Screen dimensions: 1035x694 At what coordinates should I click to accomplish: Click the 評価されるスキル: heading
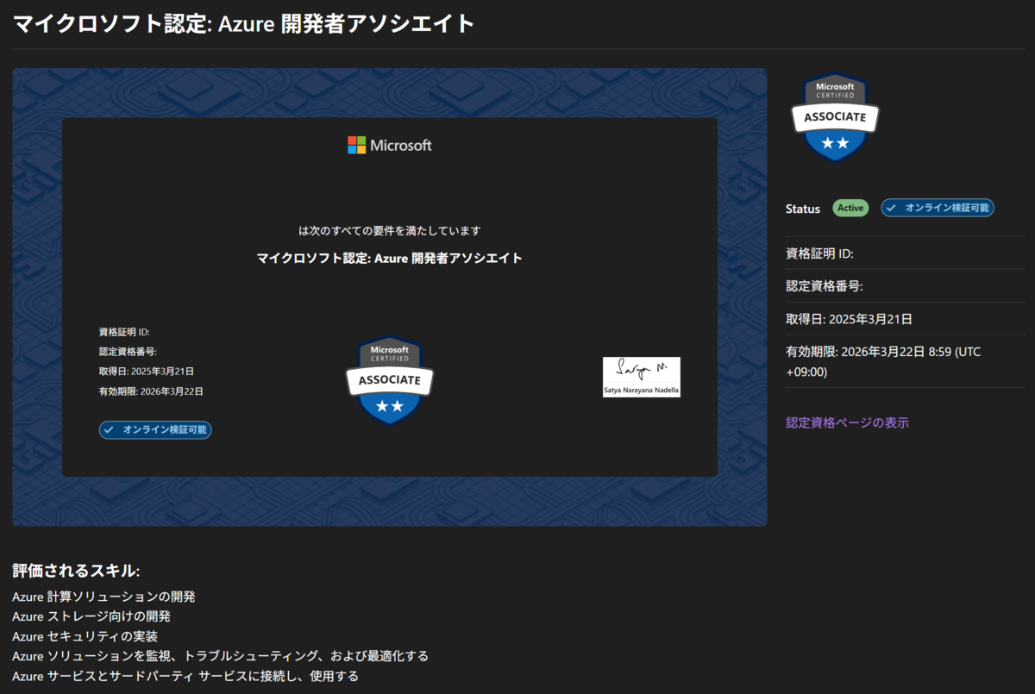click(x=76, y=571)
